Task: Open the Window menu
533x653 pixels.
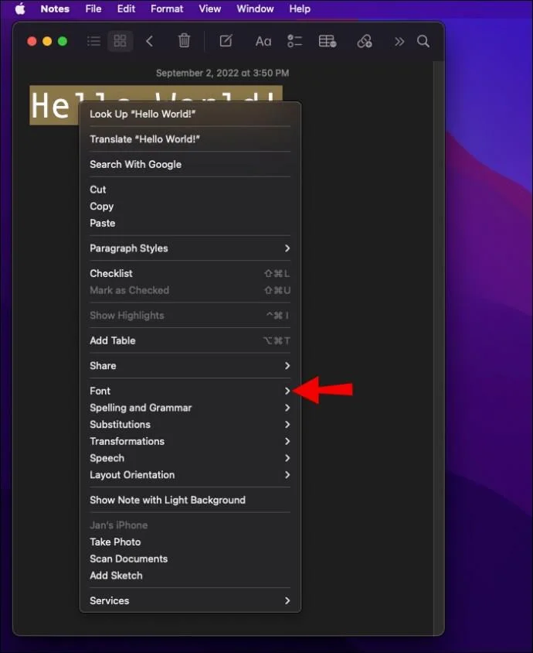Action: [255, 9]
